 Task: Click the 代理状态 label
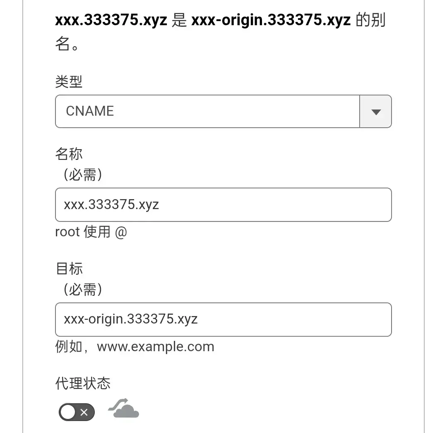coord(83,383)
